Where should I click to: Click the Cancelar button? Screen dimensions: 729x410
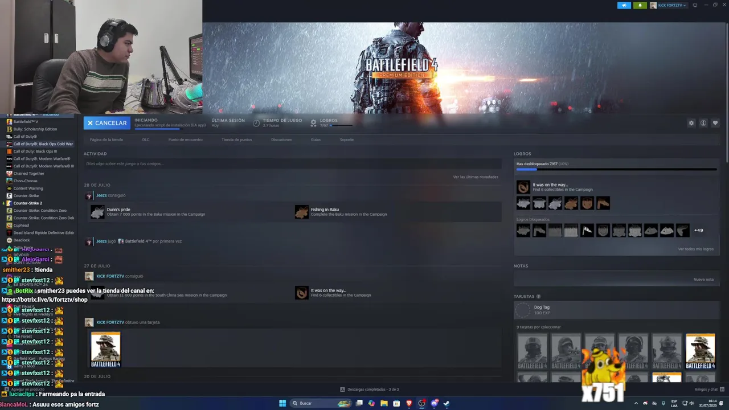[x=107, y=123]
